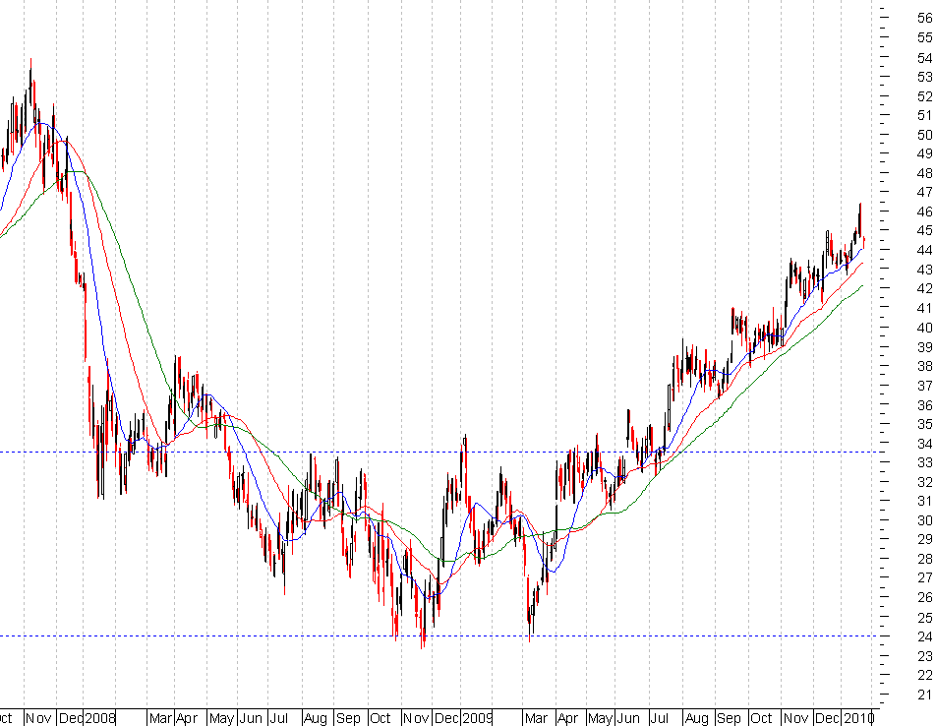
Task: Select the 26 price scale value
Action: pos(924,597)
